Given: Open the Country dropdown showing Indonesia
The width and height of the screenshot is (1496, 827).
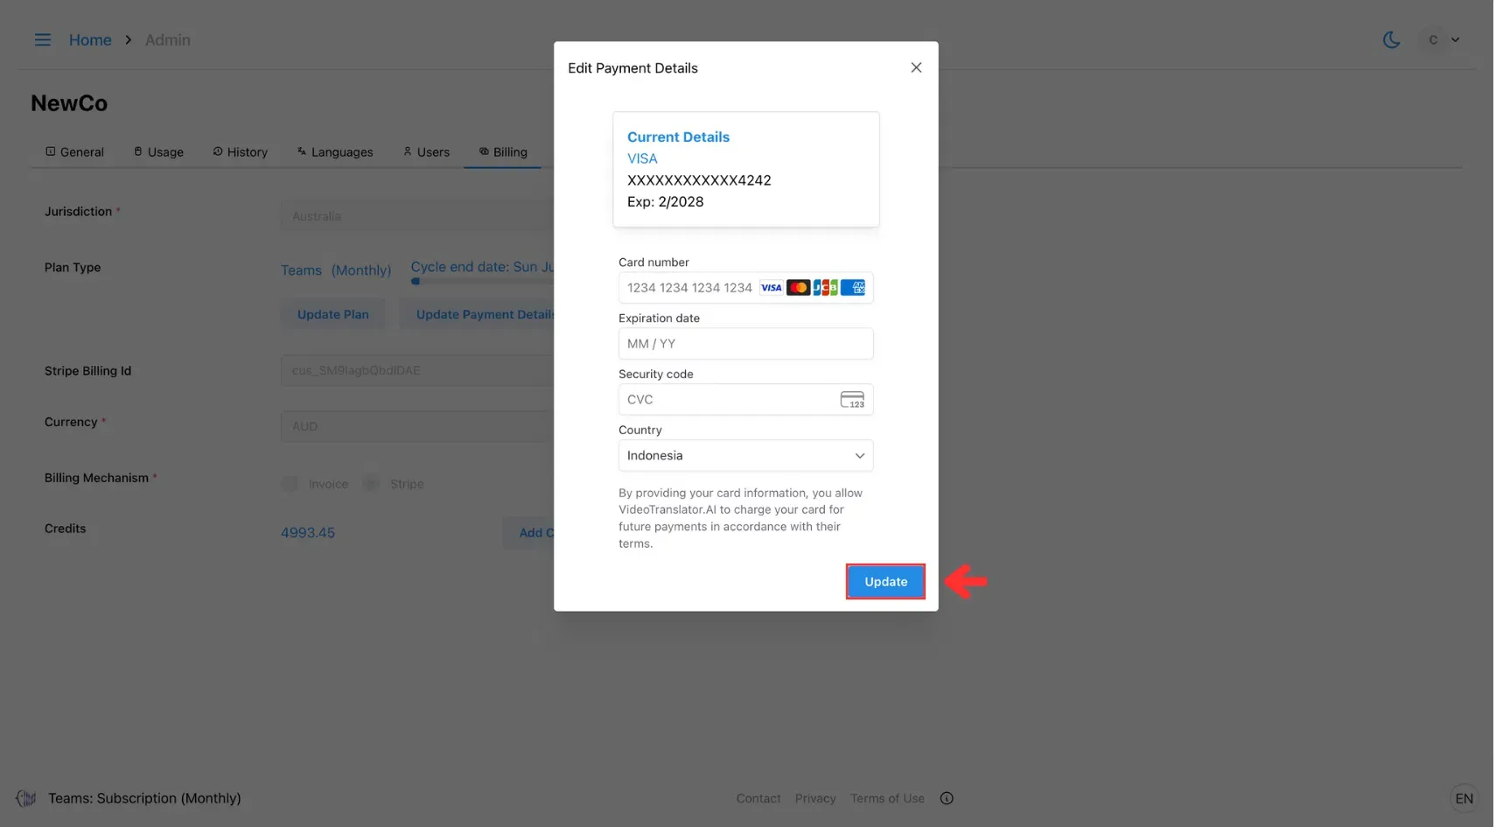Looking at the screenshot, I should point(745,455).
